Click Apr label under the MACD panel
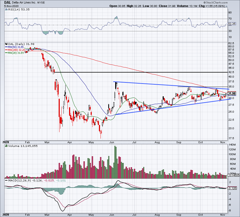The width and height of the screenshot is (240, 217). coord(70,215)
